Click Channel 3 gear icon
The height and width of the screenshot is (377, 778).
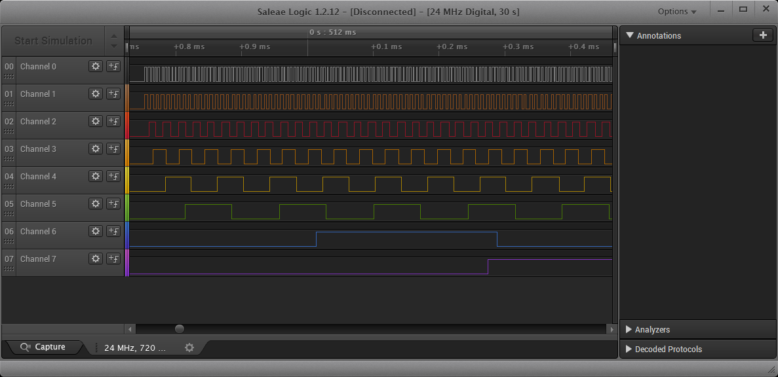96,149
